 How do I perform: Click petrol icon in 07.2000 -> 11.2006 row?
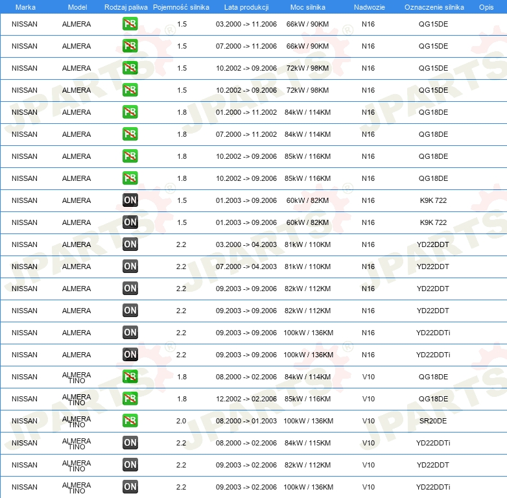[x=130, y=46]
